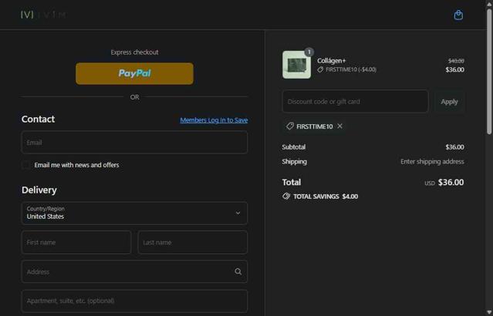Pay with PayPal express checkout
Viewport: 493px width, 316px height.
point(134,73)
